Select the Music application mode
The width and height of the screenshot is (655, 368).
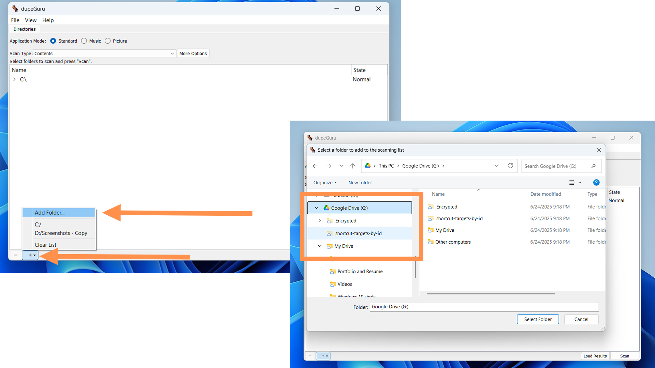(x=84, y=41)
